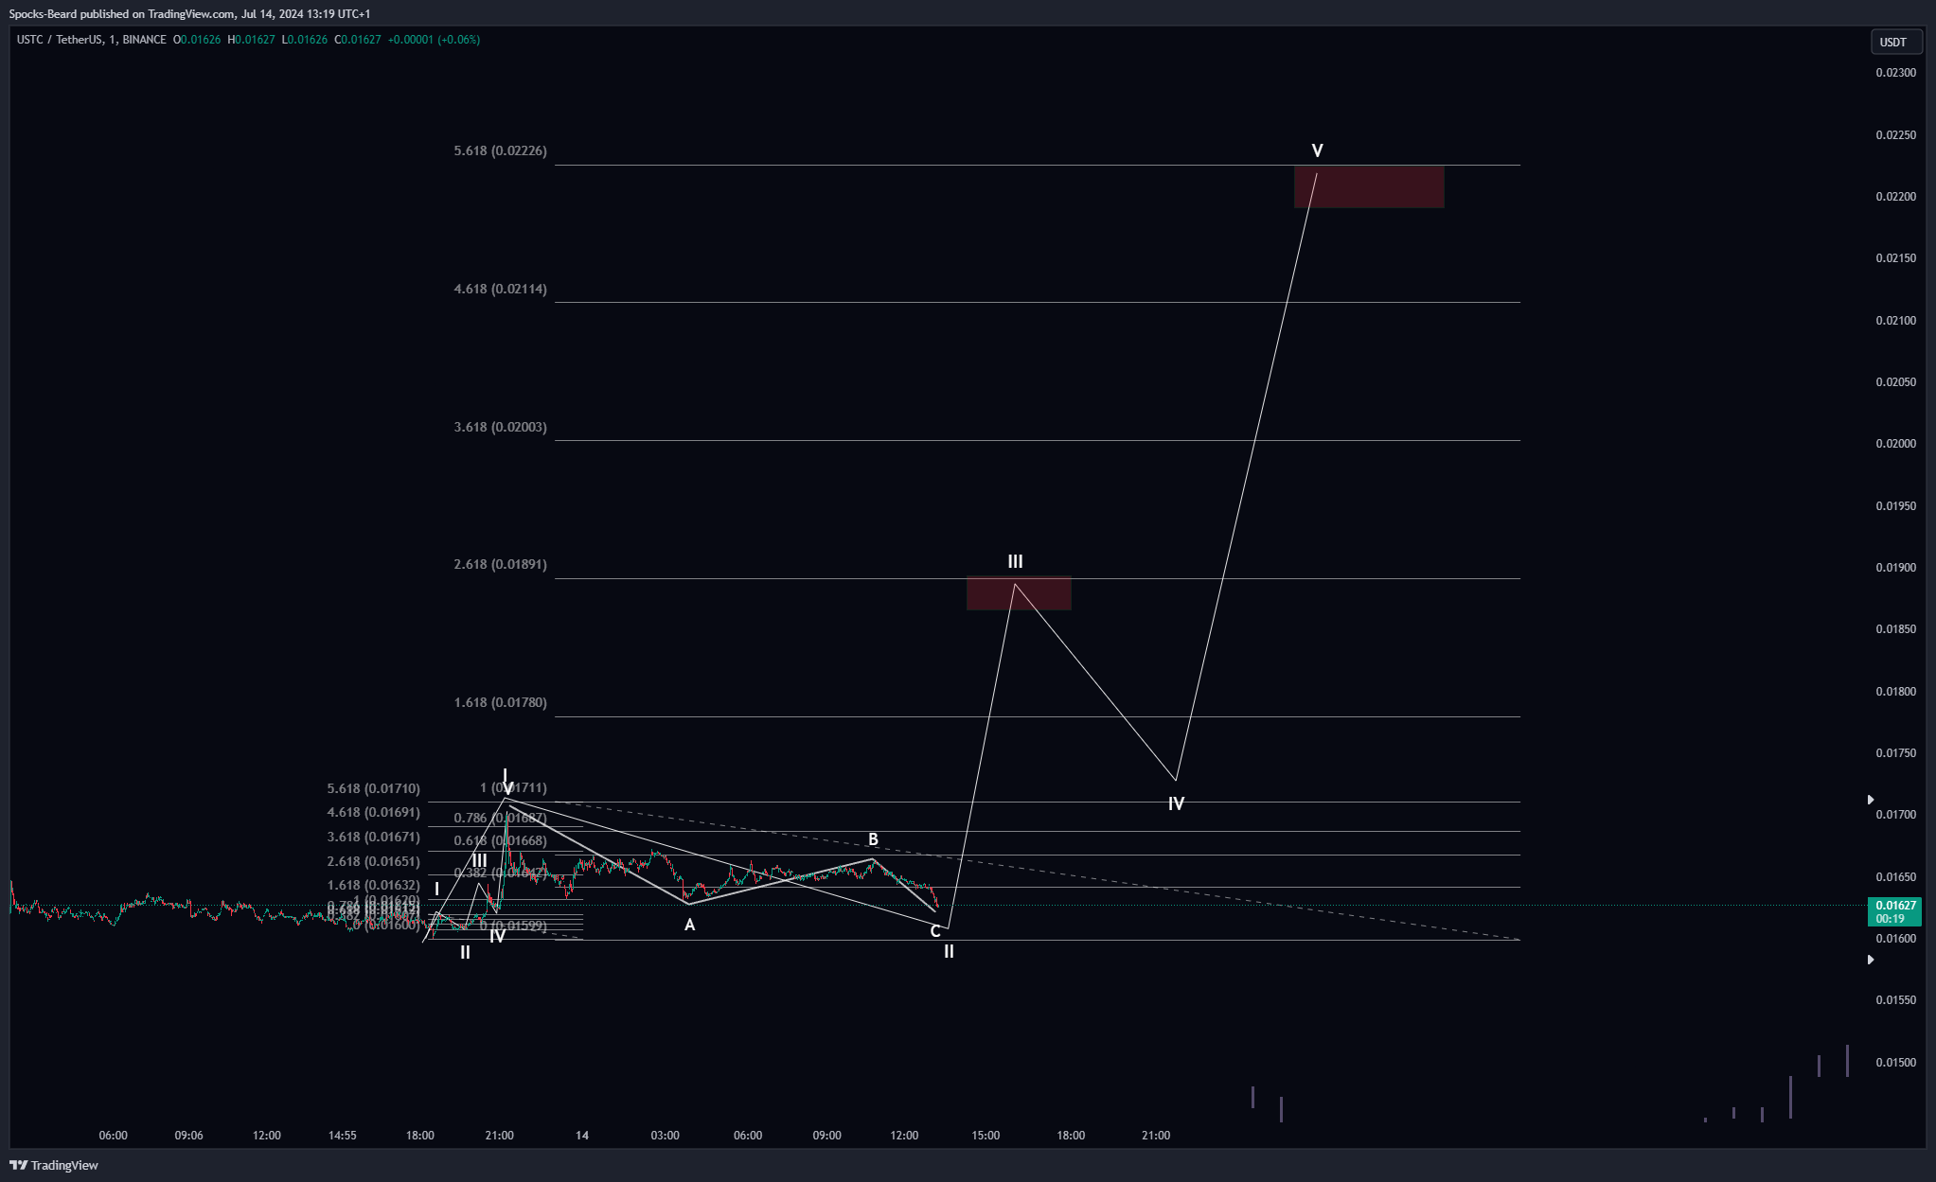Click the TradingView logo at bottom left
This screenshot has height=1182, width=1936.
(x=54, y=1165)
